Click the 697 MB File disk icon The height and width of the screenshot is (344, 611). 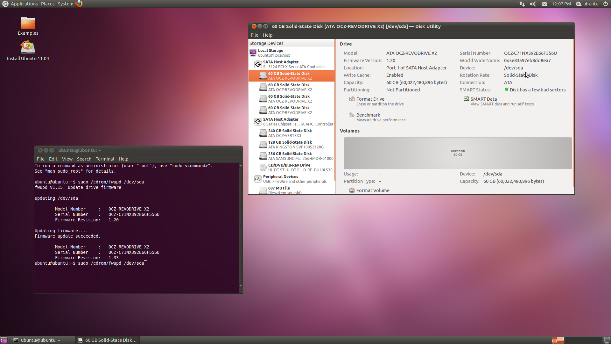263,190
